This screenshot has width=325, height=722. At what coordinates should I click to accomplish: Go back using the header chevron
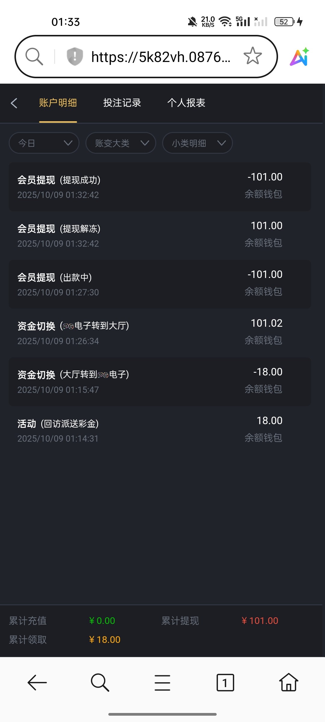tap(14, 103)
